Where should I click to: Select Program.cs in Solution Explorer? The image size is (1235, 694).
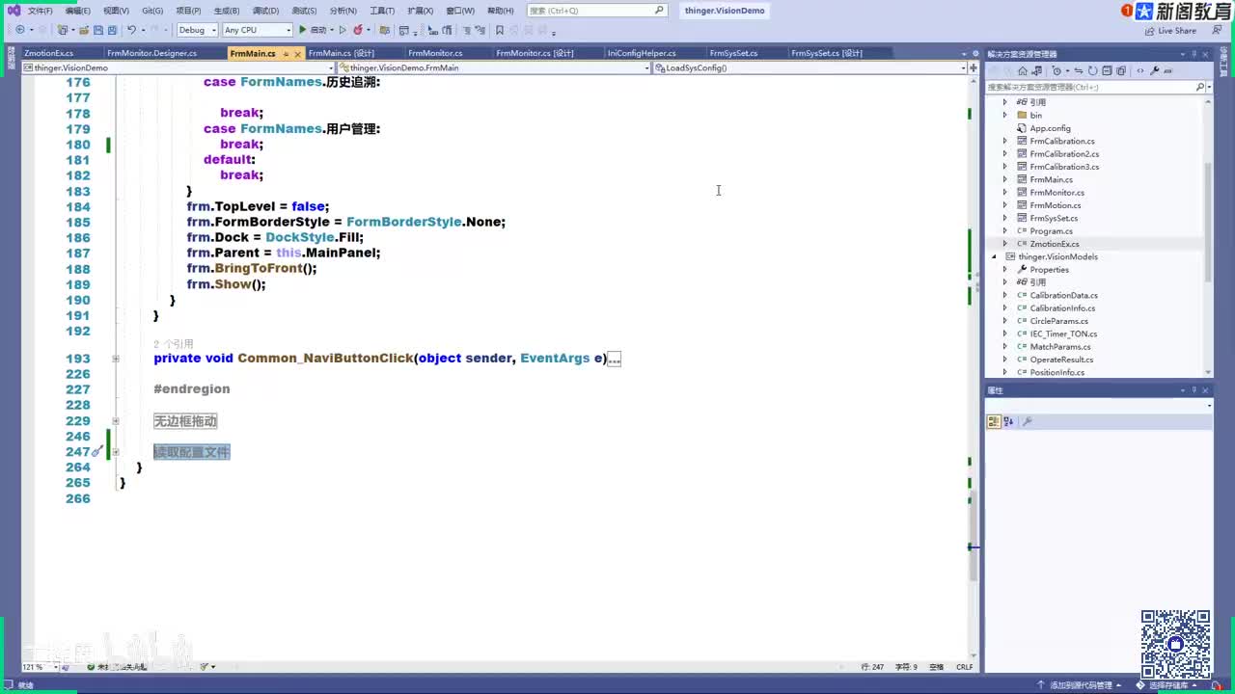(1051, 231)
